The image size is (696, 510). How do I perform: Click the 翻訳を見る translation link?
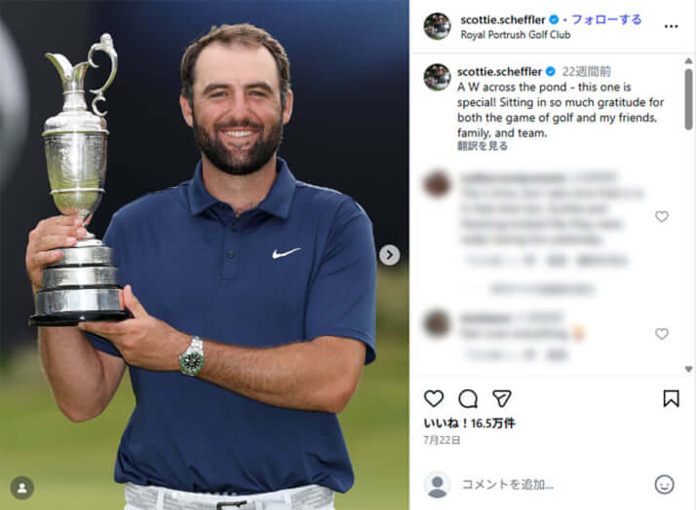(x=483, y=146)
